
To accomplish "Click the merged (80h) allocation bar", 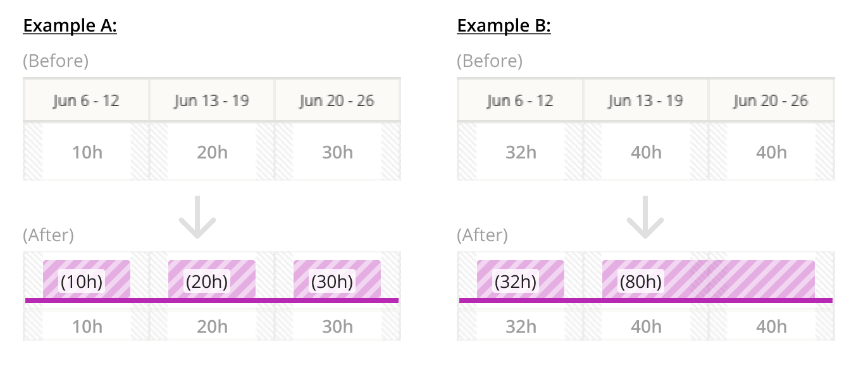I will click(708, 279).
